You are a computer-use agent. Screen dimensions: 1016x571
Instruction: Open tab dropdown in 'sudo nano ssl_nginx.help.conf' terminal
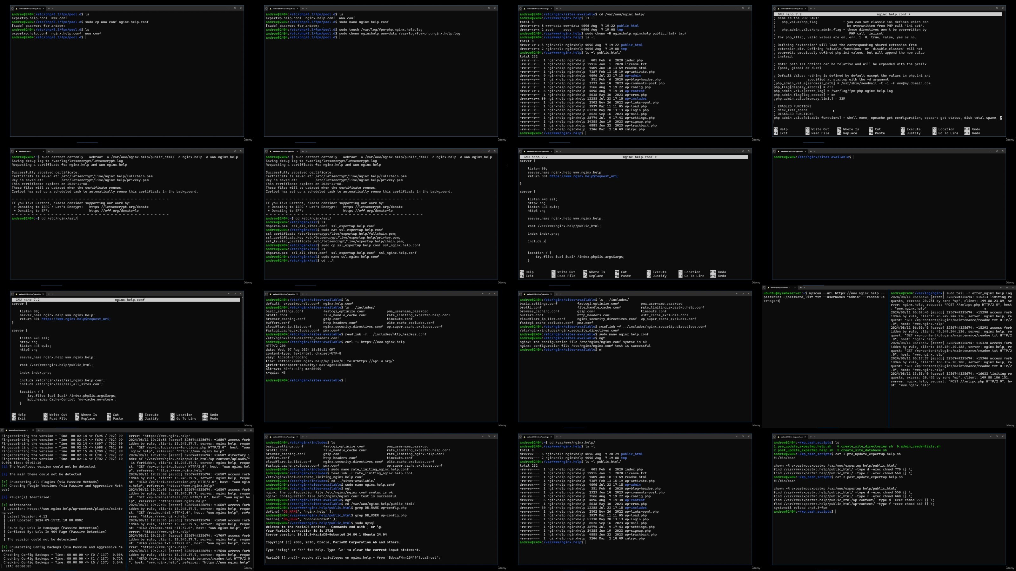pos(307,151)
